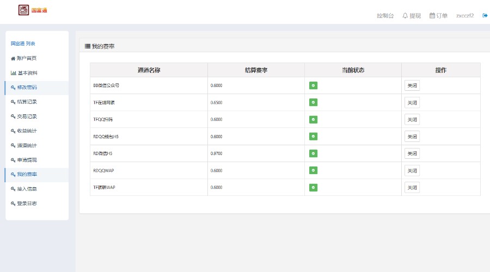Screen dimensions: 490x272
Task: Click 关闭 button for BB微信公众号
Action: point(412,85)
